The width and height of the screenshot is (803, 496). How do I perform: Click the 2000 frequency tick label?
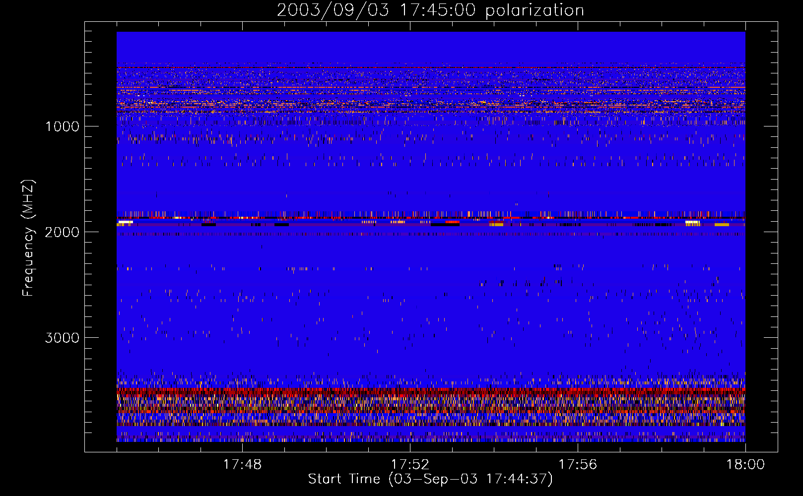[x=62, y=232]
